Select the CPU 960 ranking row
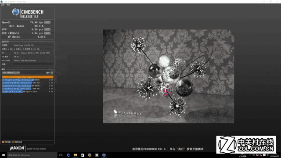This screenshot has height=158, width=281. [28, 89]
